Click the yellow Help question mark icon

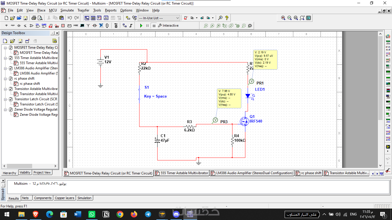click(x=227, y=18)
